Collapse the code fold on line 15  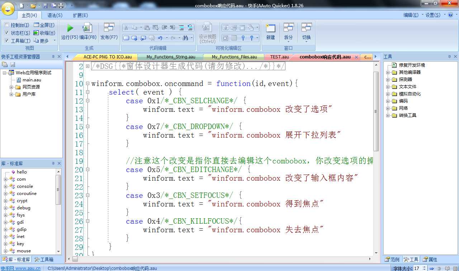87,127
